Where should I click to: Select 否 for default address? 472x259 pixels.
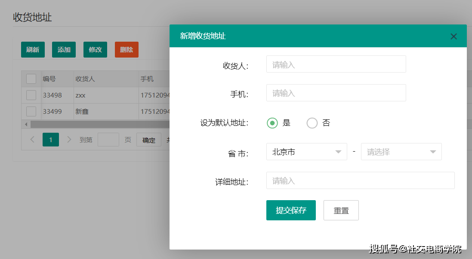point(312,123)
